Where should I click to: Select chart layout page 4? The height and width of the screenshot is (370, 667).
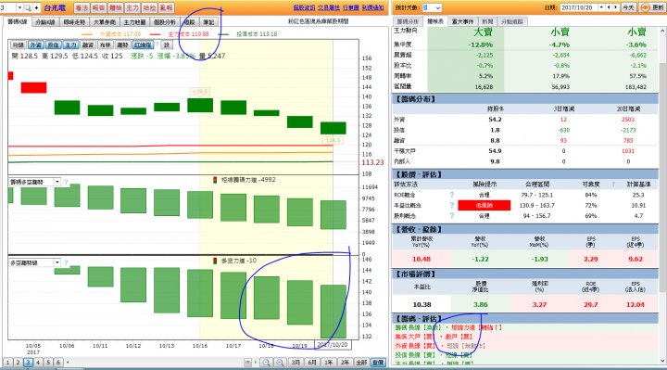point(38,363)
